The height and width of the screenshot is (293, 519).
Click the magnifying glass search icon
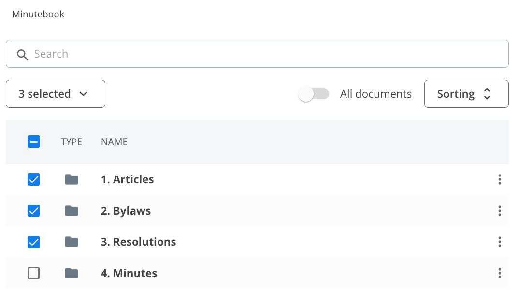click(x=22, y=54)
